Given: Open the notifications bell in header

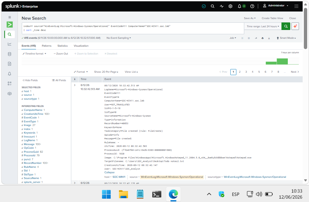Looking at the screenshot, I should coord(239,6).
